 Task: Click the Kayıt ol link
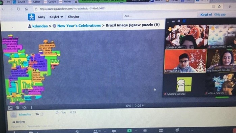pyautogui.click(x=206, y=14)
